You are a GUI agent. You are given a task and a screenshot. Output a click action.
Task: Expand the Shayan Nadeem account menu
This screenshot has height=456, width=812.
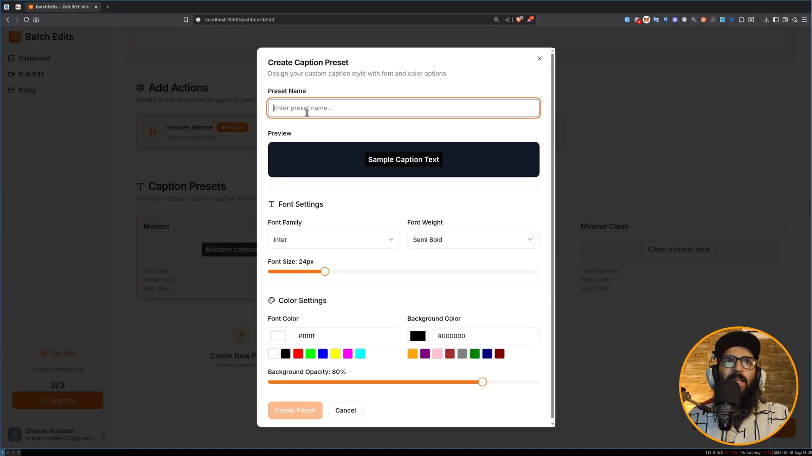[57, 434]
